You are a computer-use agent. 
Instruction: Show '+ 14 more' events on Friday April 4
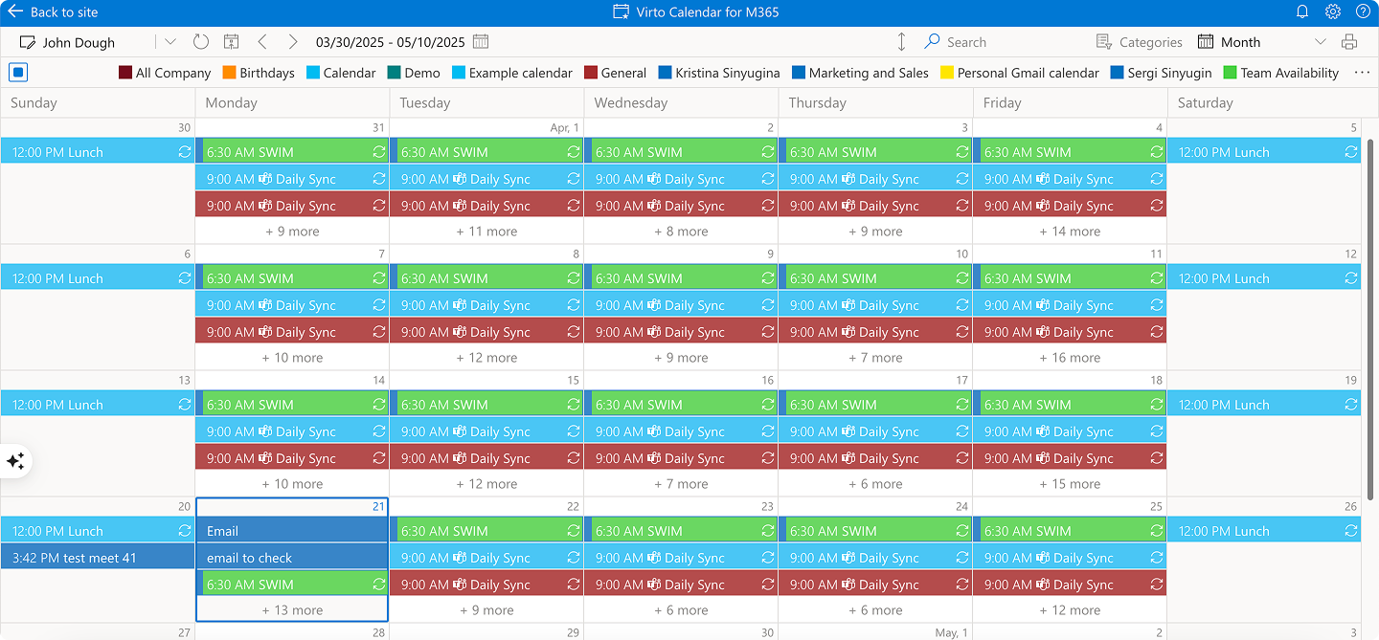[x=1070, y=232]
